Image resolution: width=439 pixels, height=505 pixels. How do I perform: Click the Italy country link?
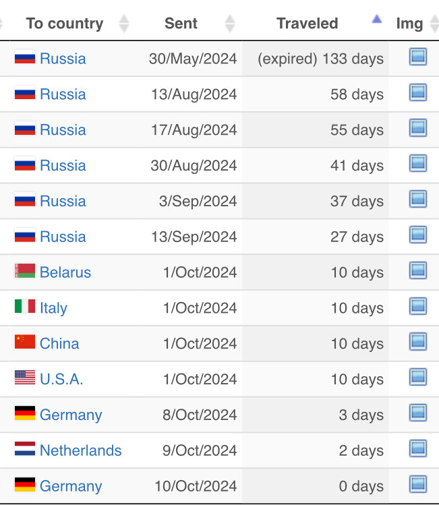tap(53, 308)
